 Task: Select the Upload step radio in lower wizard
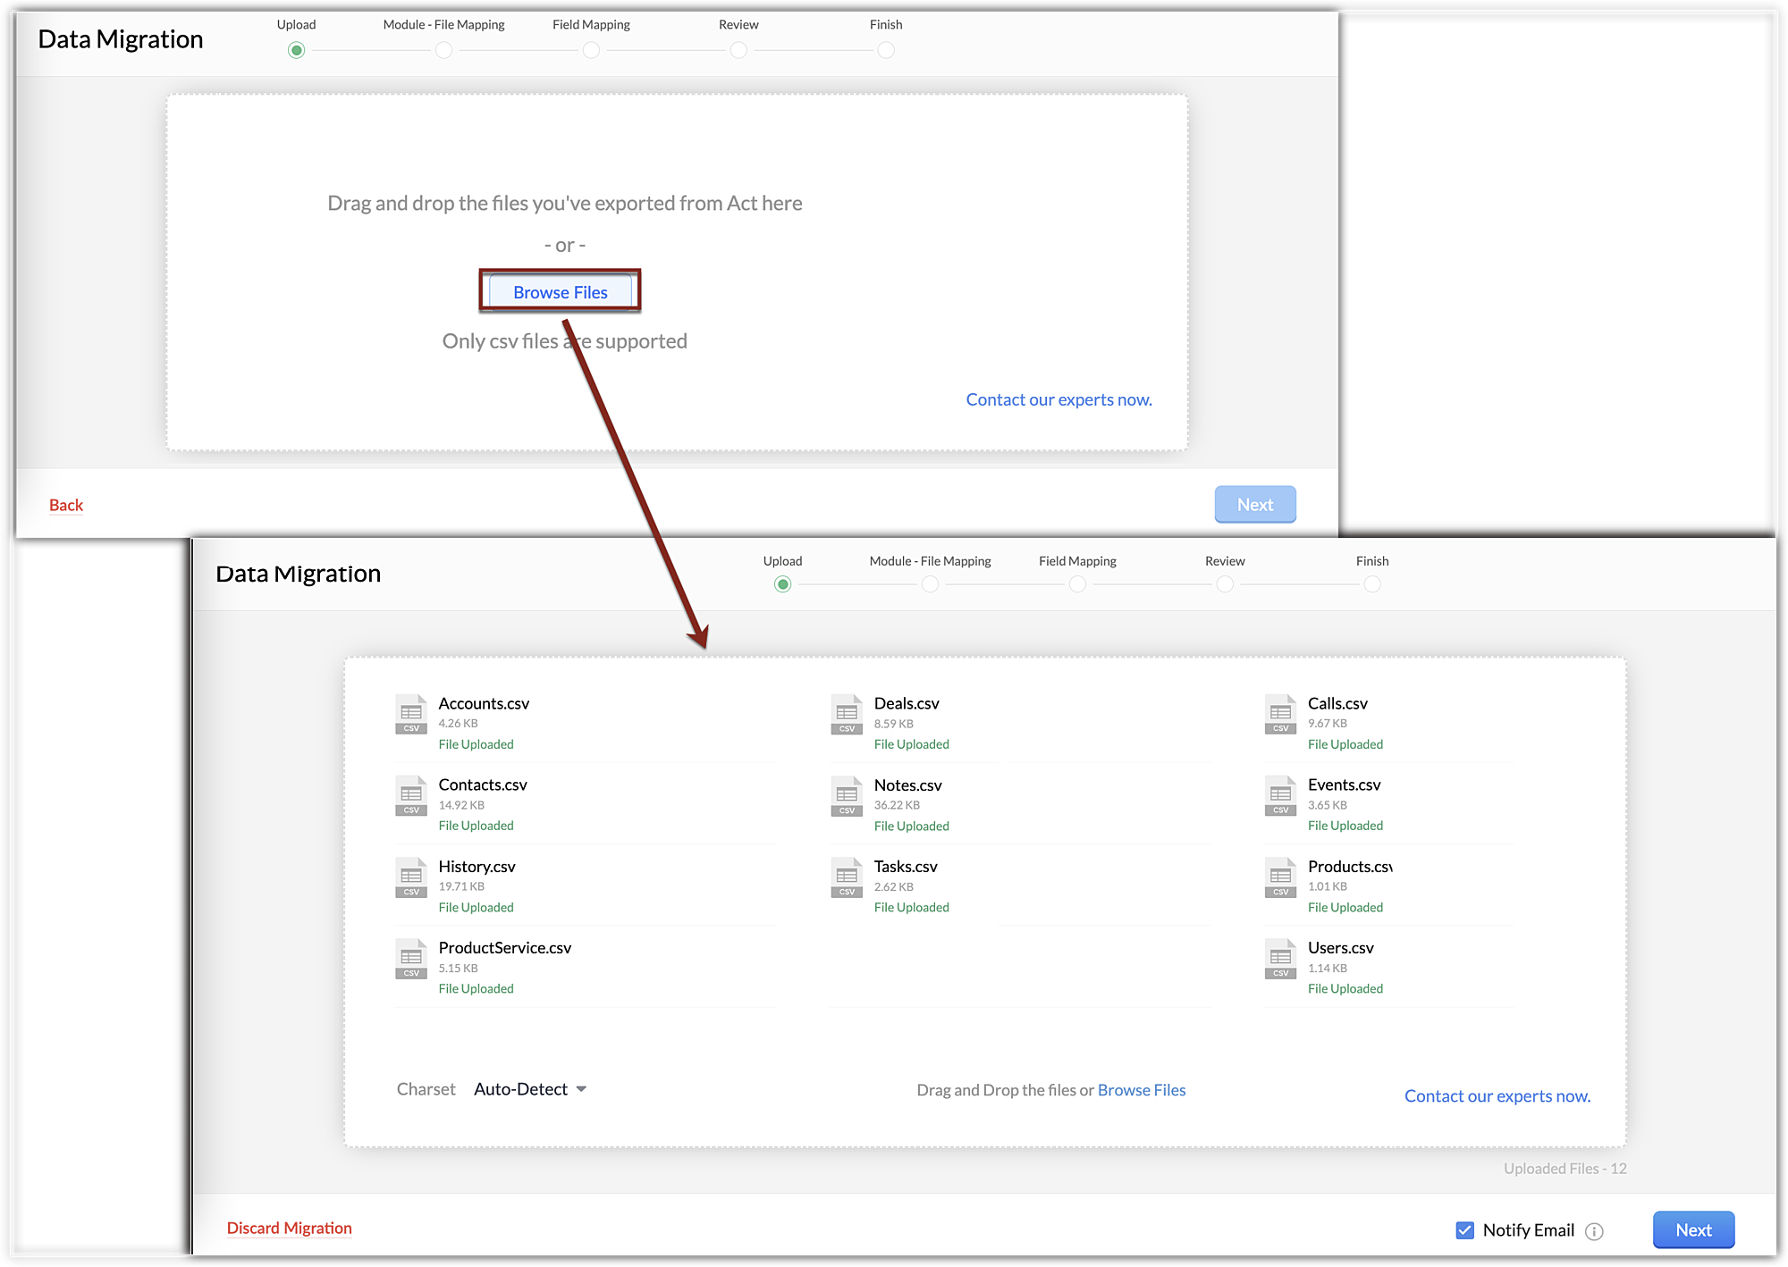tap(782, 584)
